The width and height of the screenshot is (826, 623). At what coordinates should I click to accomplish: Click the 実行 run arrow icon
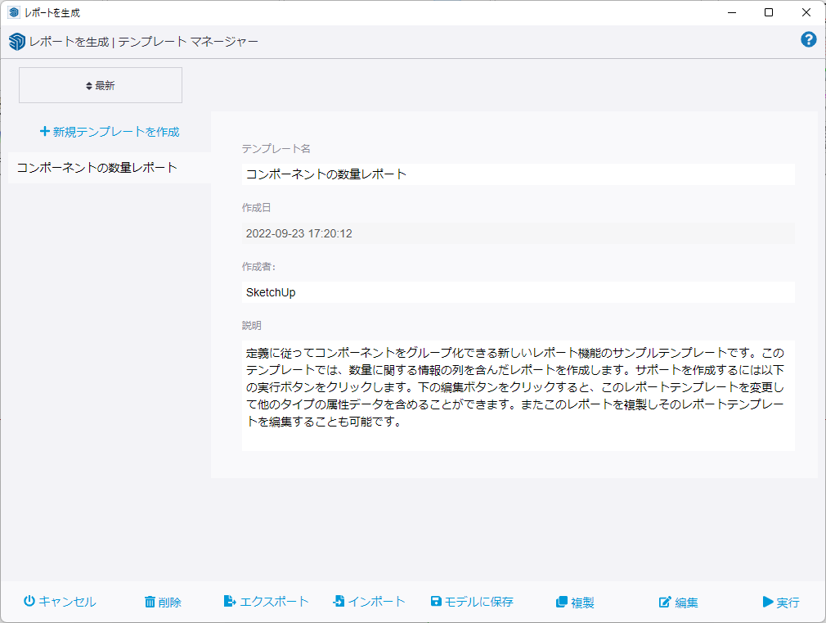pos(767,601)
